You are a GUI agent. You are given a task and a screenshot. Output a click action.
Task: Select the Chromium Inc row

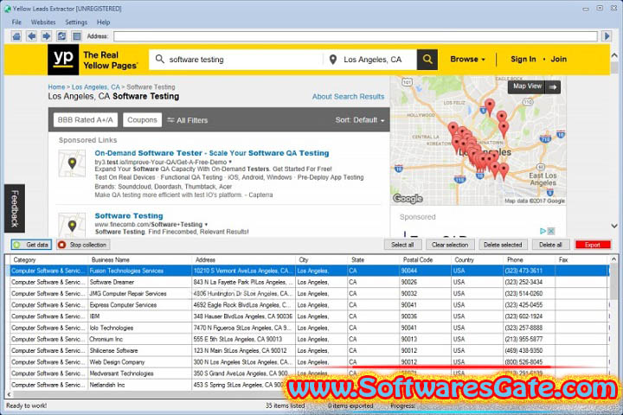point(309,339)
